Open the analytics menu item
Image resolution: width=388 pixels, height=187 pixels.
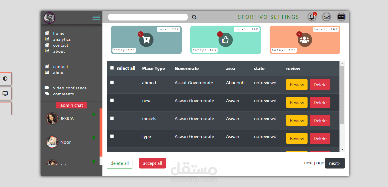(62, 39)
